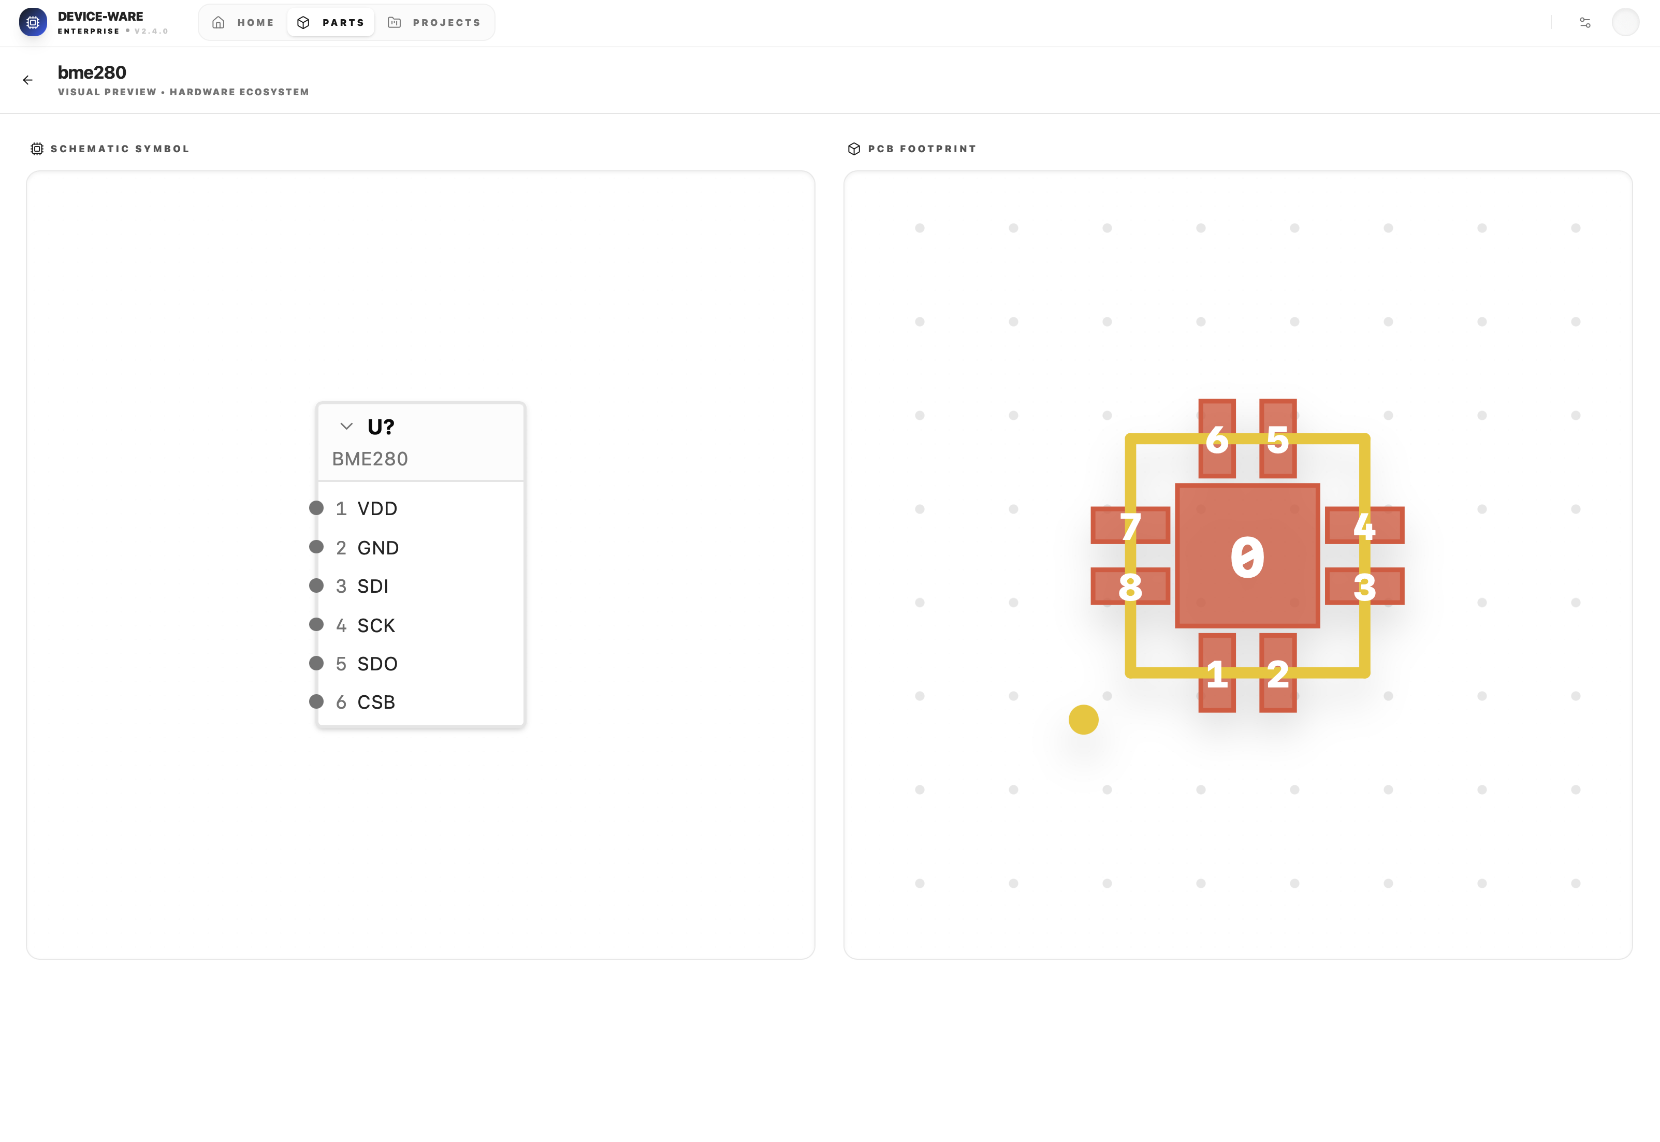Click the SDO pin 5 label

[x=377, y=664]
